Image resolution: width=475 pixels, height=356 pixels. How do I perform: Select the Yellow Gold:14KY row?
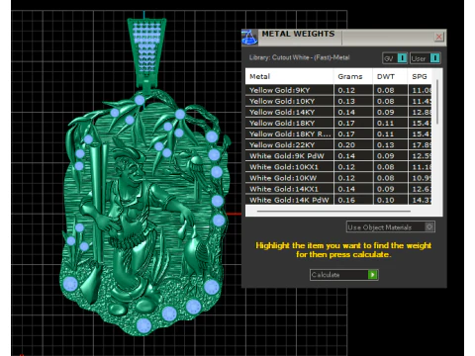point(338,112)
